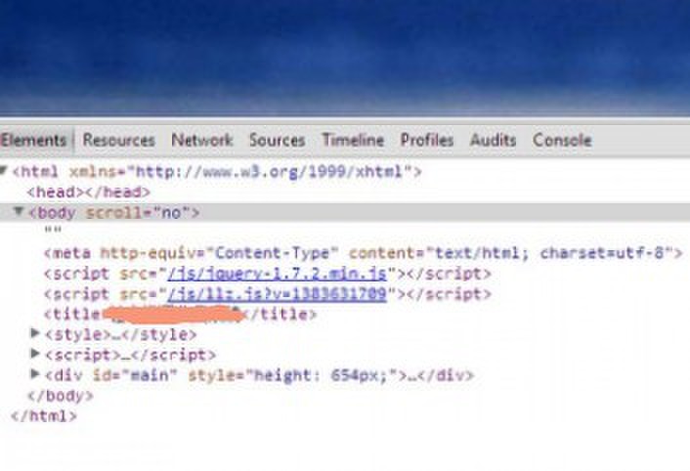The image size is (690, 471).
Task: Click the blue page area above DevTools
Action: coord(345,58)
